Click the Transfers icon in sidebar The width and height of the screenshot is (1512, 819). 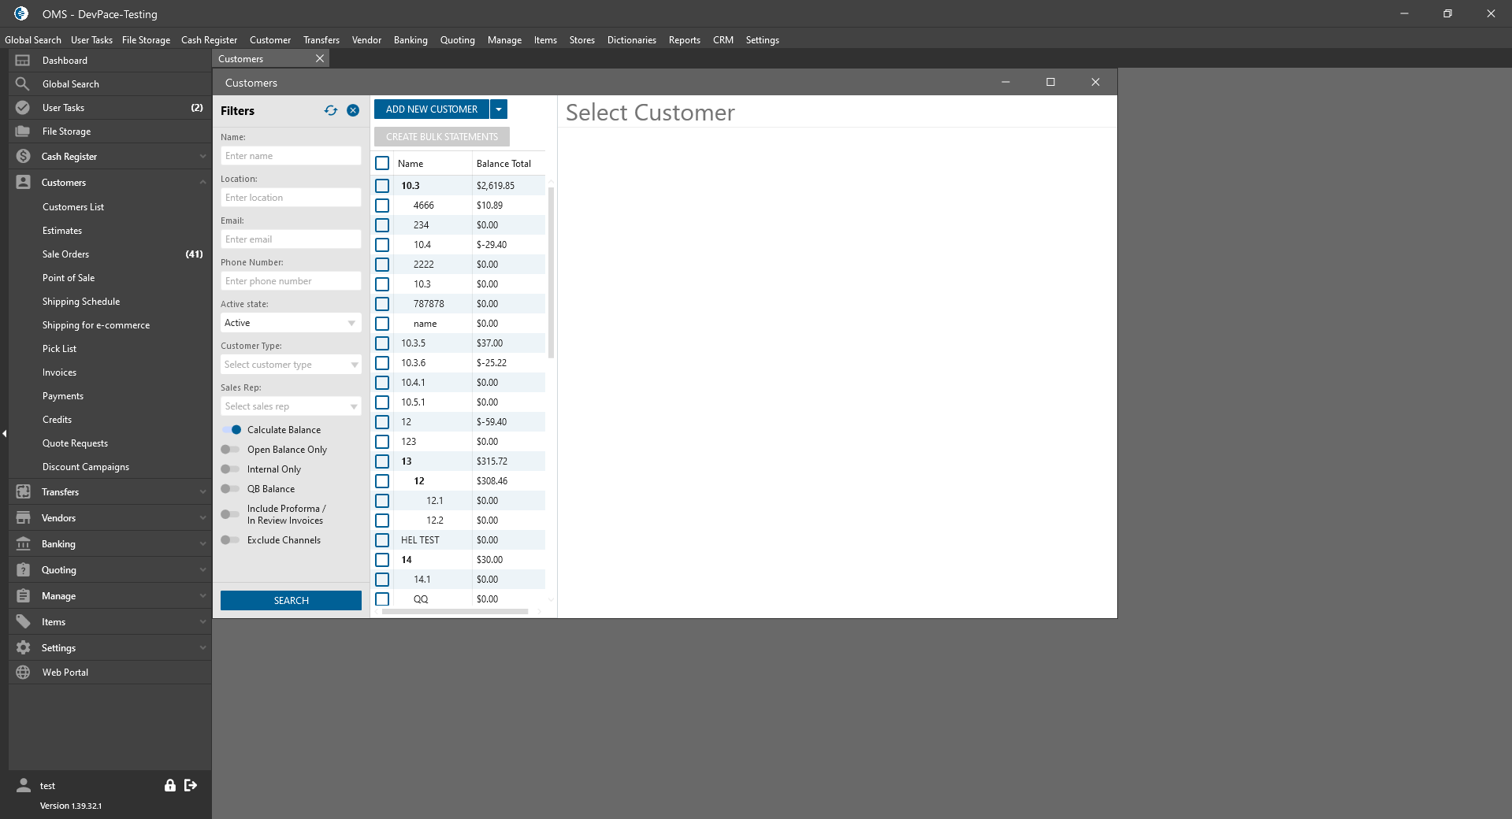pos(23,492)
